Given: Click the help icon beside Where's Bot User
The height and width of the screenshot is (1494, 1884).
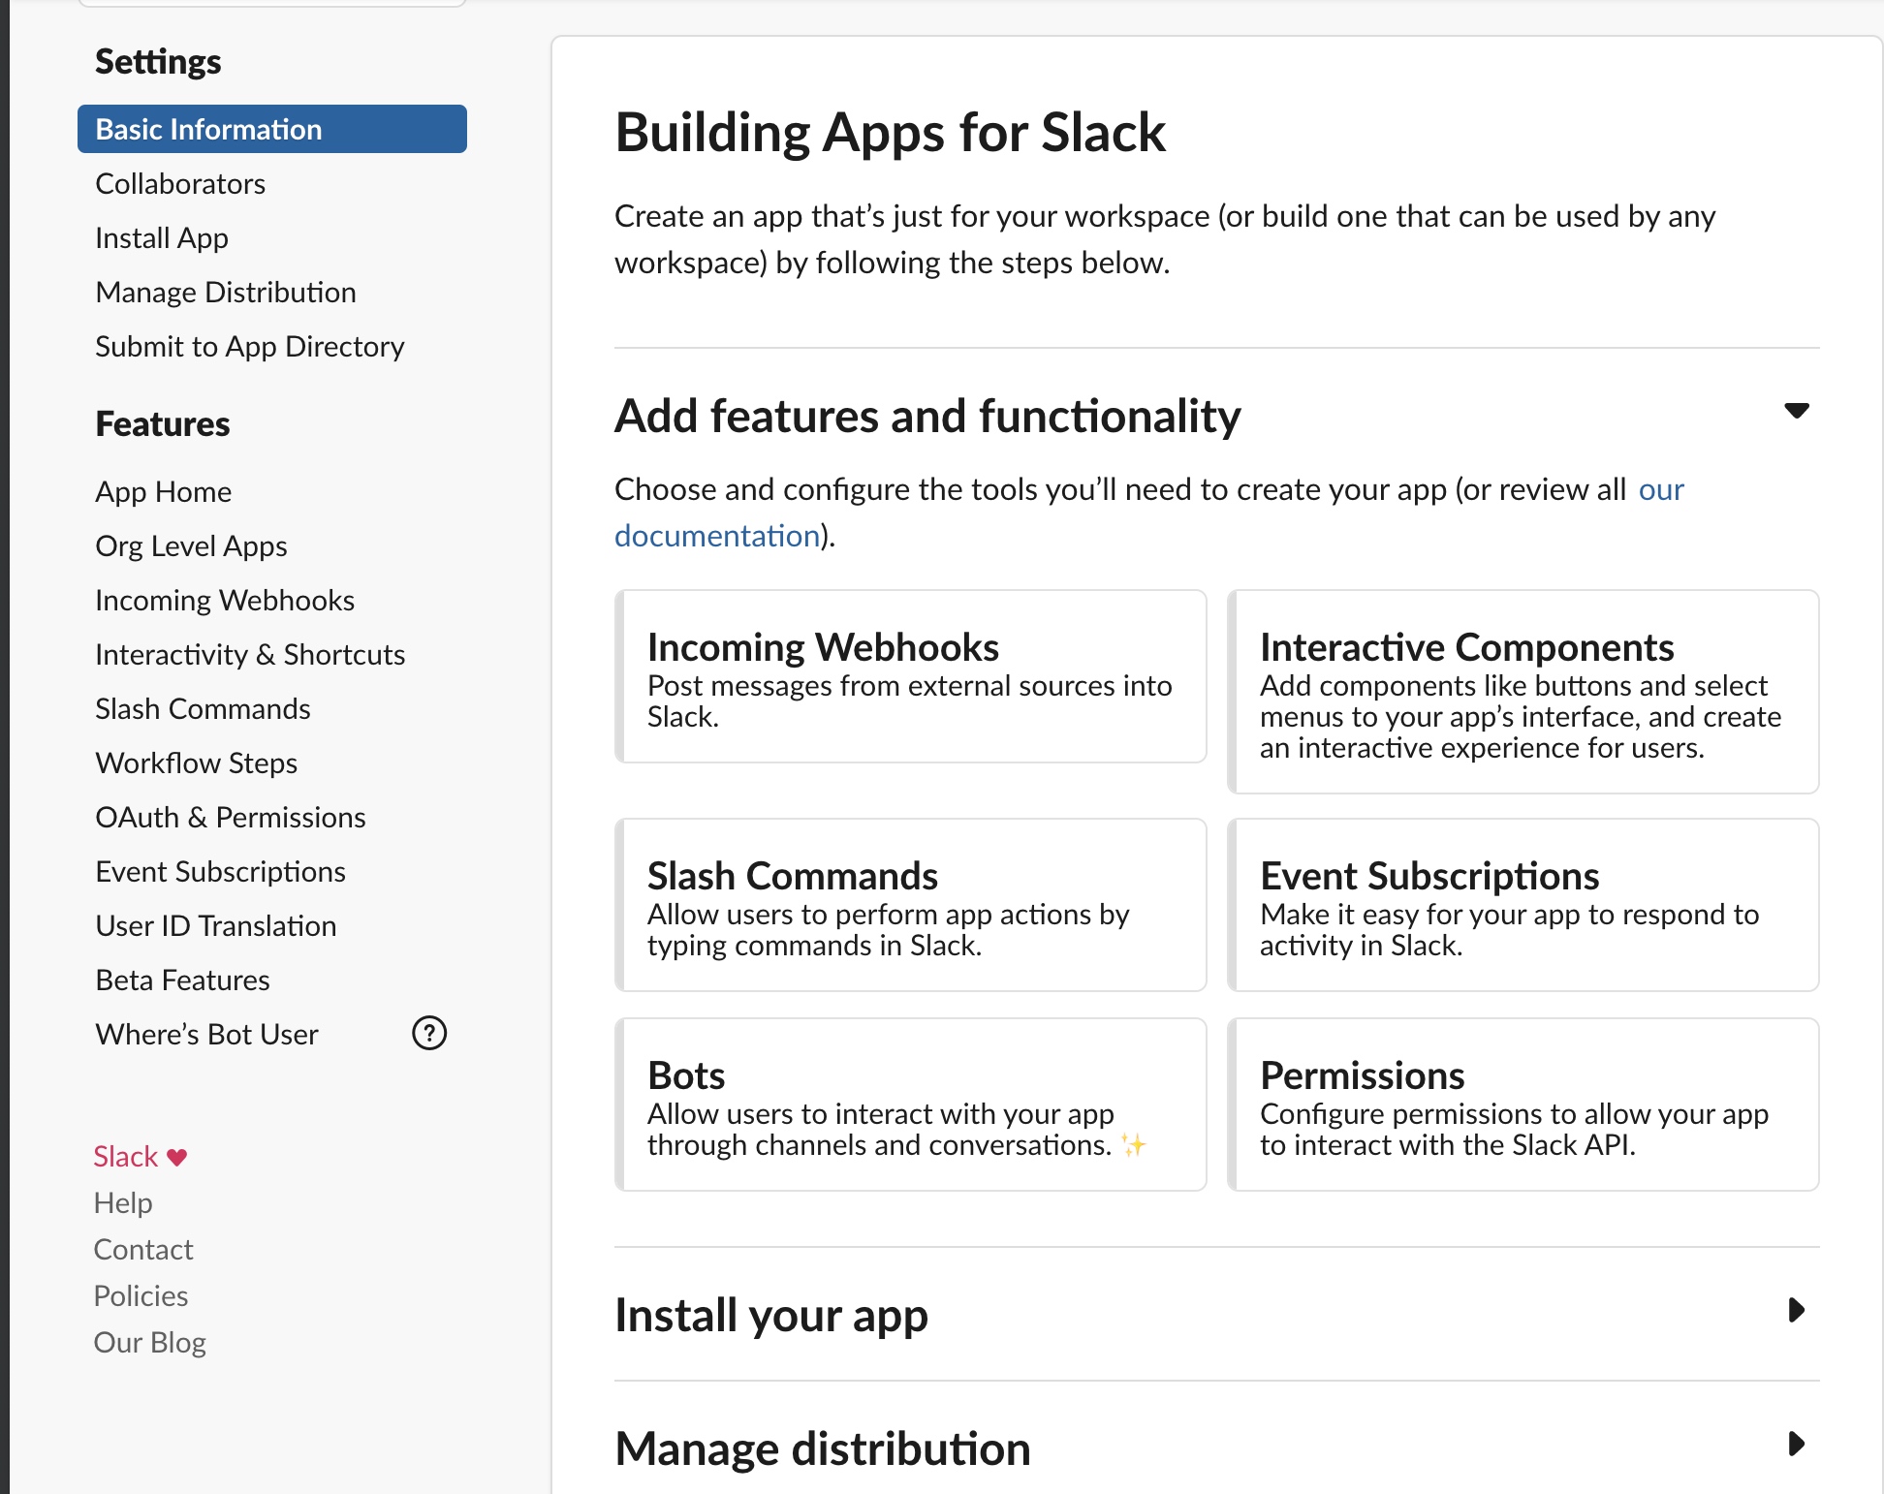Looking at the screenshot, I should click(x=429, y=1034).
